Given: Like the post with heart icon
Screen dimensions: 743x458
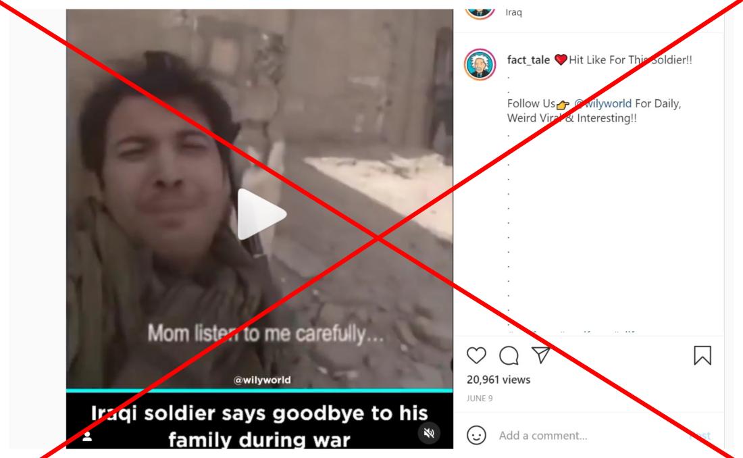Looking at the screenshot, I should point(476,355).
